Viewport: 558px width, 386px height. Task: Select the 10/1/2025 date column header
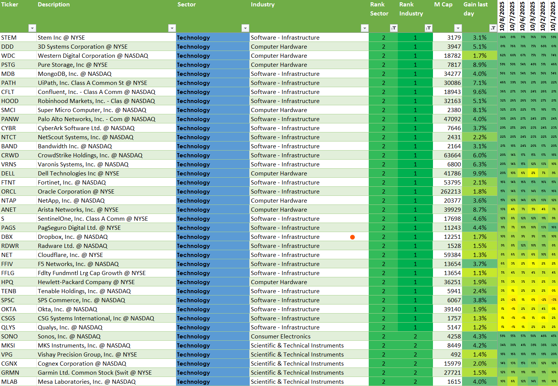pyautogui.click(x=553, y=16)
